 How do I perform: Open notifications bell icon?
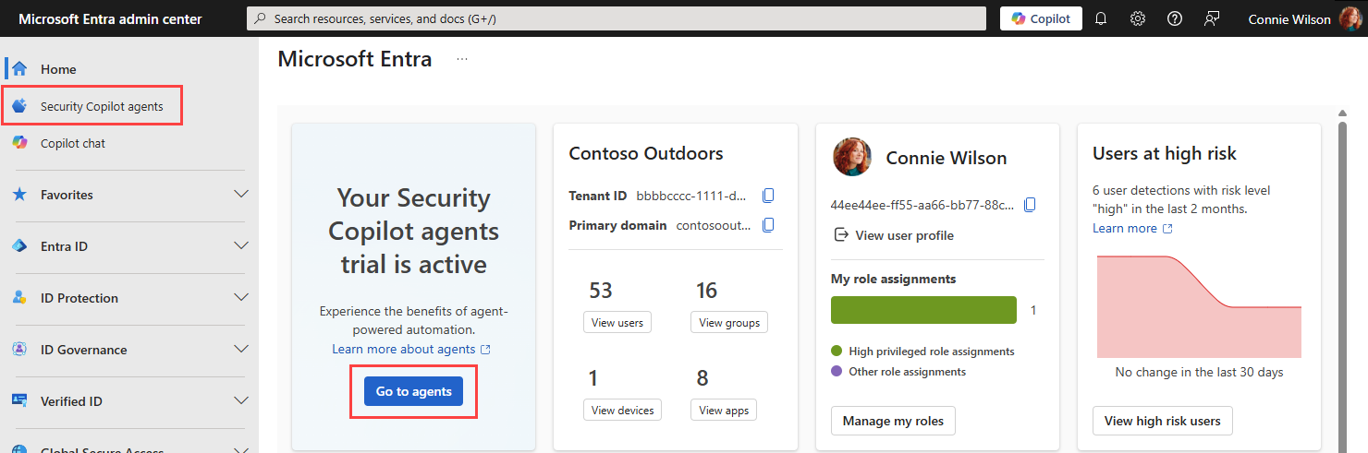coord(1101,18)
